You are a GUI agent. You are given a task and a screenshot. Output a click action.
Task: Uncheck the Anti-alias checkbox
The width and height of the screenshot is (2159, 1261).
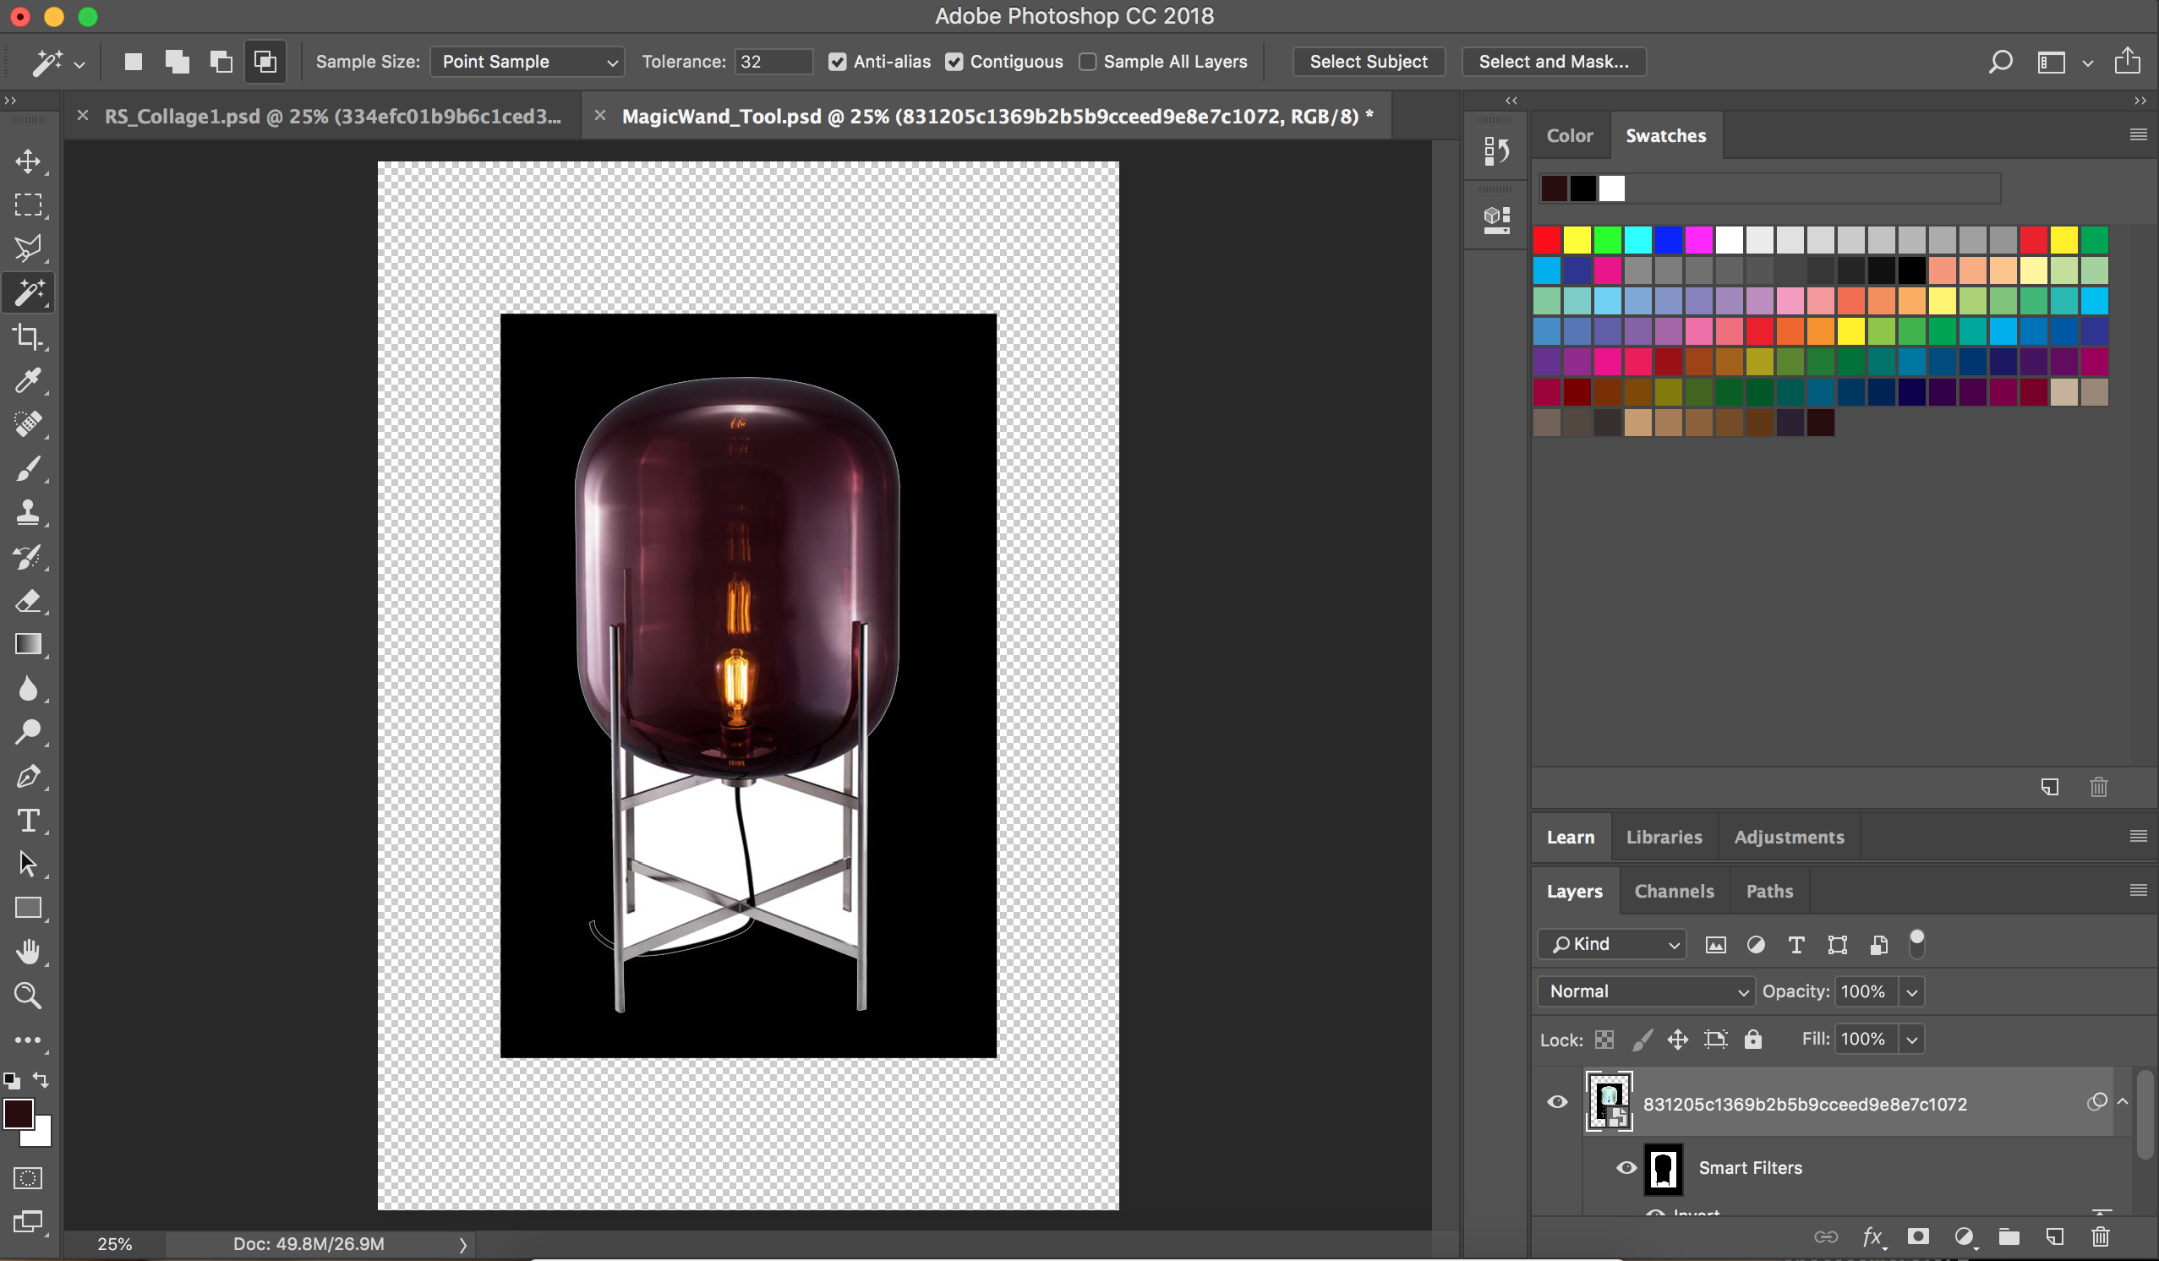pos(837,62)
